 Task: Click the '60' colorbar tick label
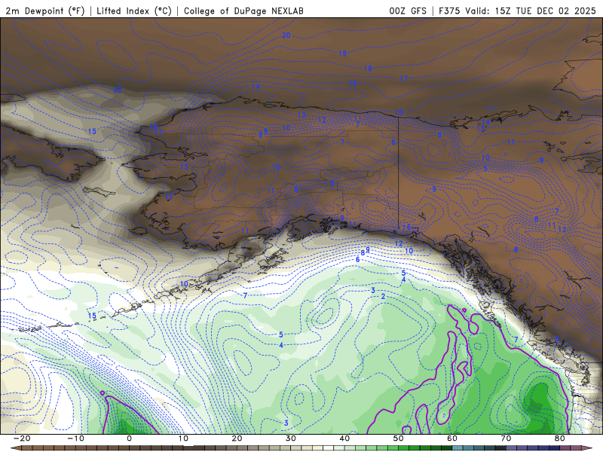[452, 438]
